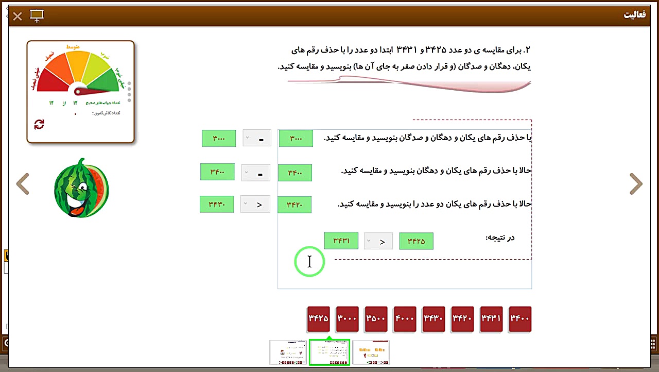Click the presentation screen icon in top toolbar

point(36,16)
